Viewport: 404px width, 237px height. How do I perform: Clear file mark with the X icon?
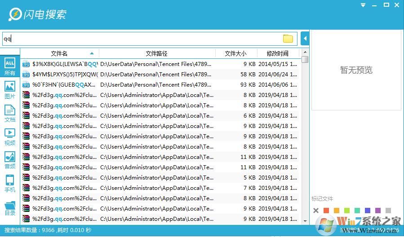point(316,211)
